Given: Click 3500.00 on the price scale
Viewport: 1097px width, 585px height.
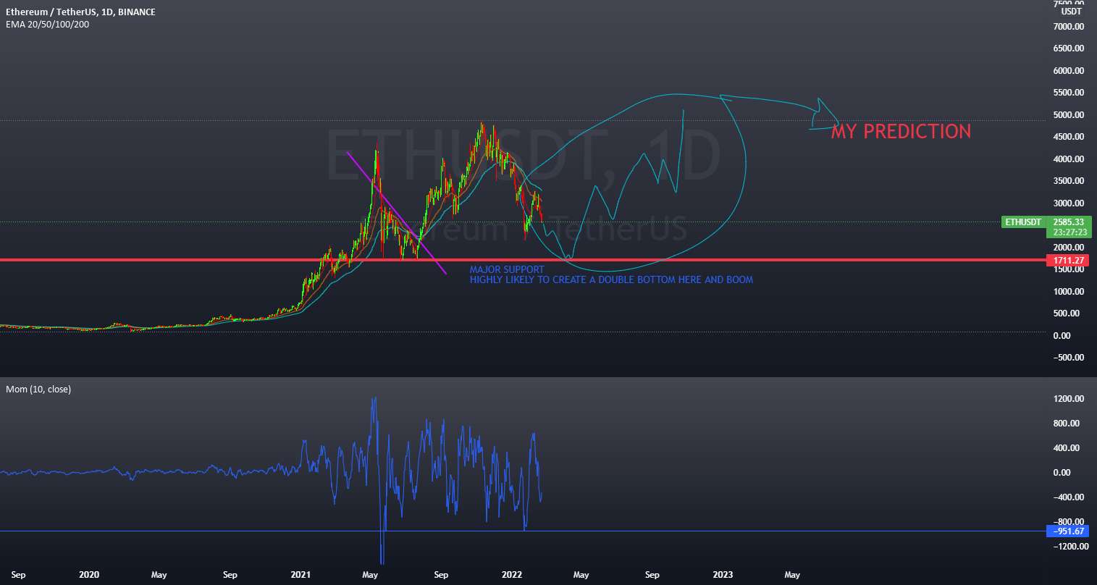Looking at the screenshot, I should (1068, 181).
